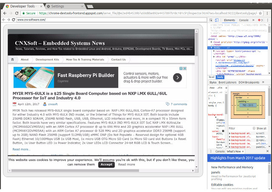272x192 pixels.
Task: Switch to the Elements panel tab
Action: [229, 20]
